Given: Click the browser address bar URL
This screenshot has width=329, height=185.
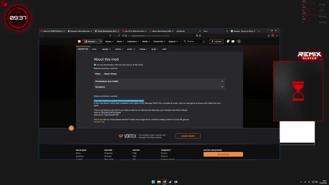Looking at the screenshot, I should coord(148,36).
